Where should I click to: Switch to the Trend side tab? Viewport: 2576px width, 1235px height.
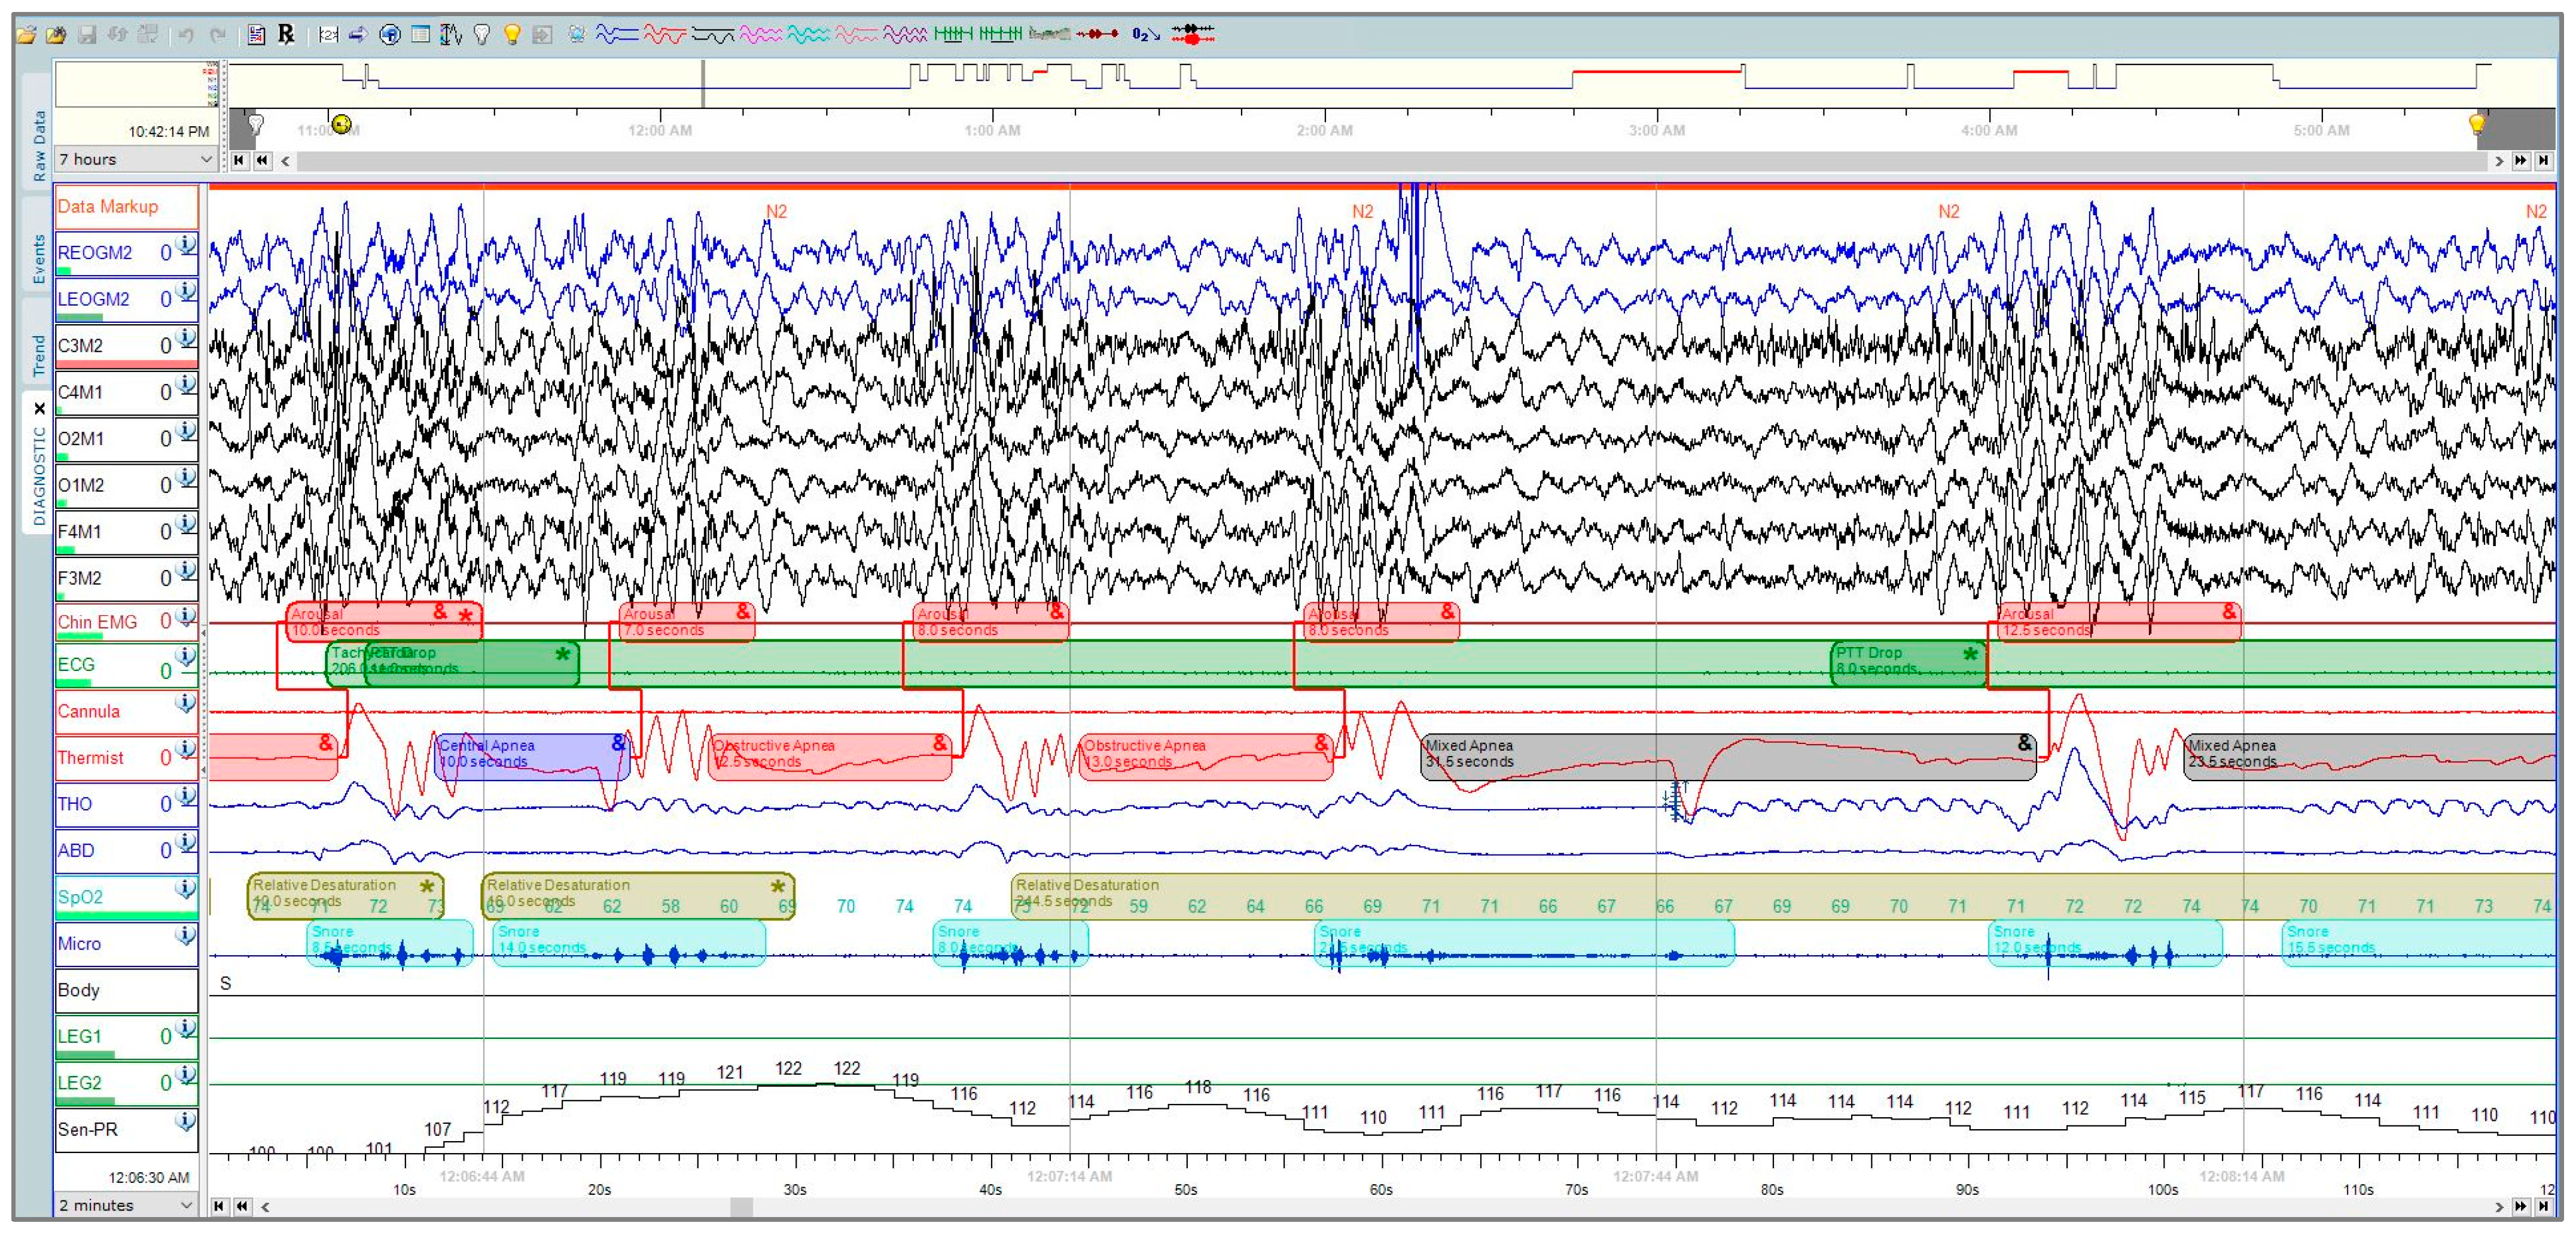point(39,354)
